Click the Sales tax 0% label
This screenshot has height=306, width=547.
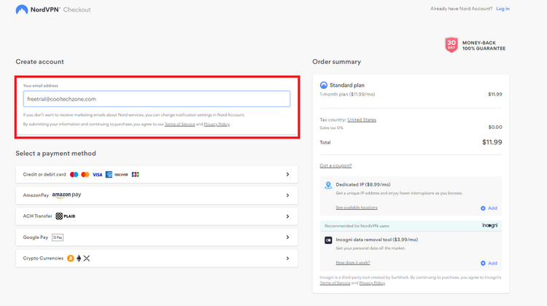[x=331, y=128]
